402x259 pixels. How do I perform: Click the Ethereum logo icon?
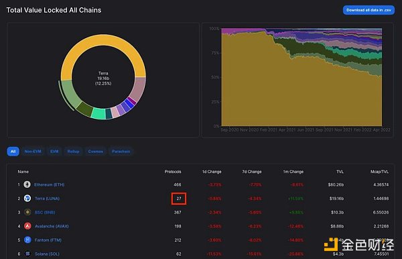click(27, 185)
